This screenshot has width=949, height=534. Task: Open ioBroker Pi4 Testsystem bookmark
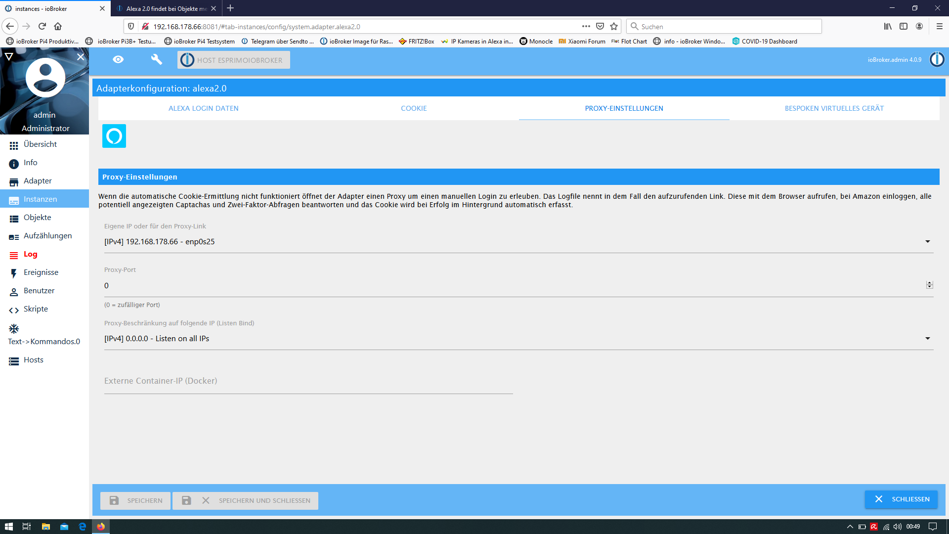[200, 42]
